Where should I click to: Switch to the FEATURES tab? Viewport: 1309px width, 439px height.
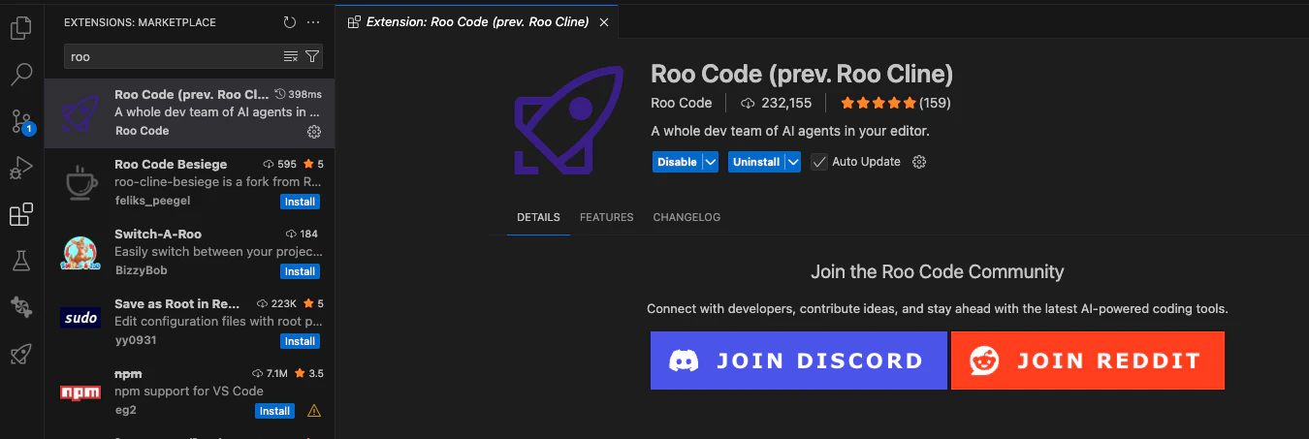click(607, 217)
